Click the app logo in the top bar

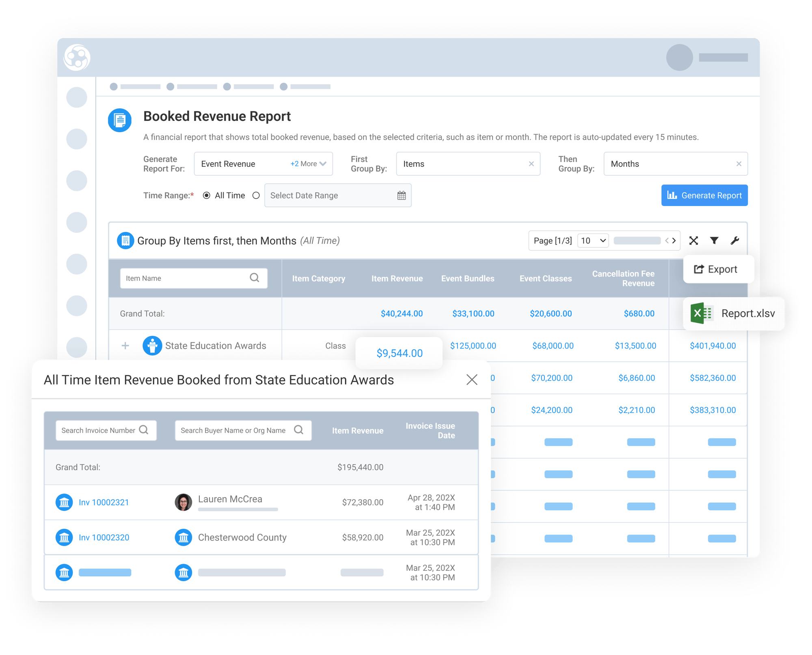pos(77,57)
